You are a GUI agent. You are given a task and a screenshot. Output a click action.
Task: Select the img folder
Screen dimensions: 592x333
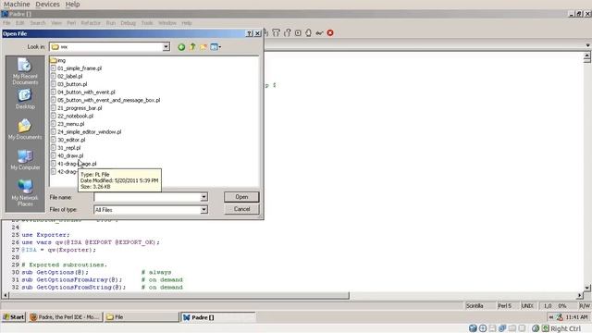pos(58,60)
